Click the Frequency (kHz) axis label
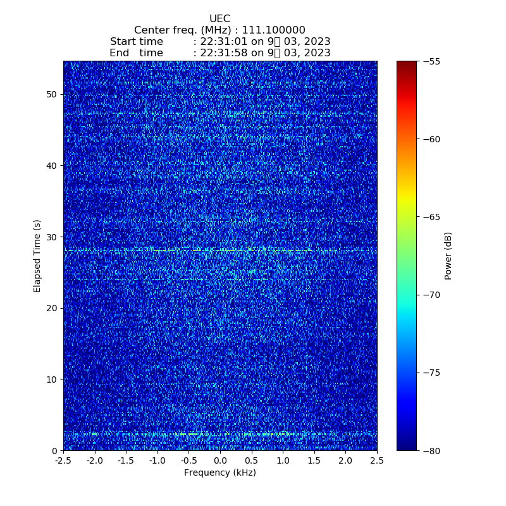The height and width of the screenshot is (506, 506). 219,473
